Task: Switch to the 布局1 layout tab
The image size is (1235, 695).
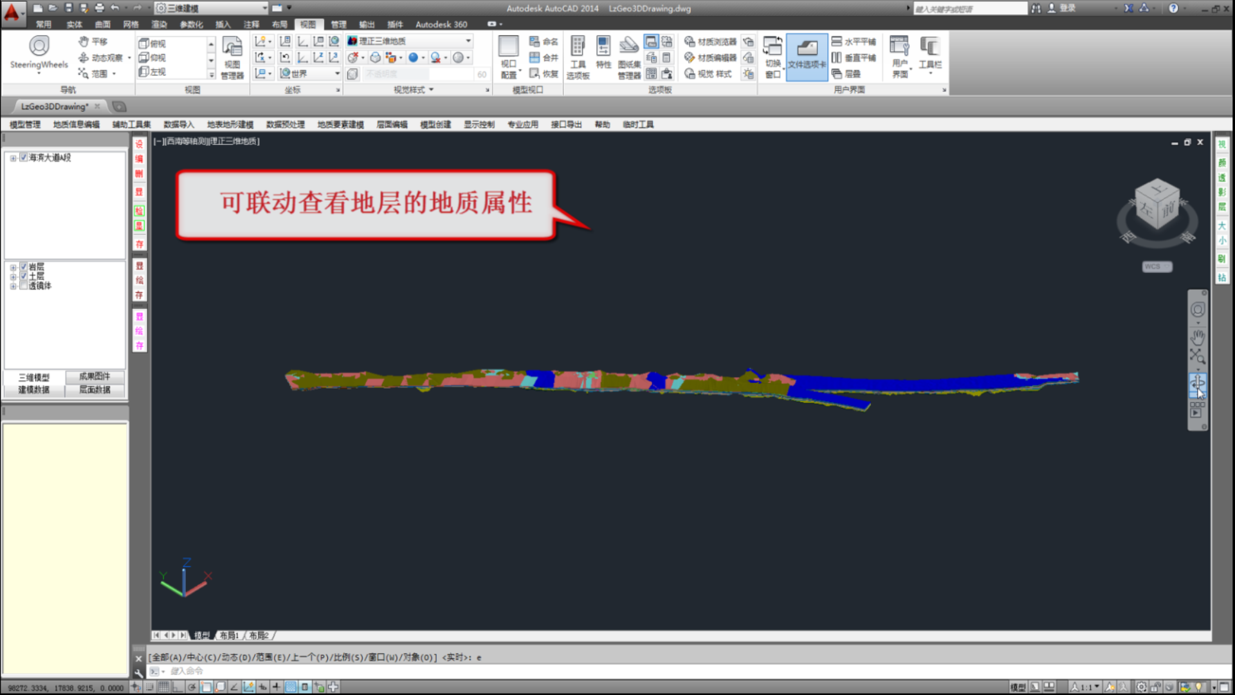Action: click(229, 635)
